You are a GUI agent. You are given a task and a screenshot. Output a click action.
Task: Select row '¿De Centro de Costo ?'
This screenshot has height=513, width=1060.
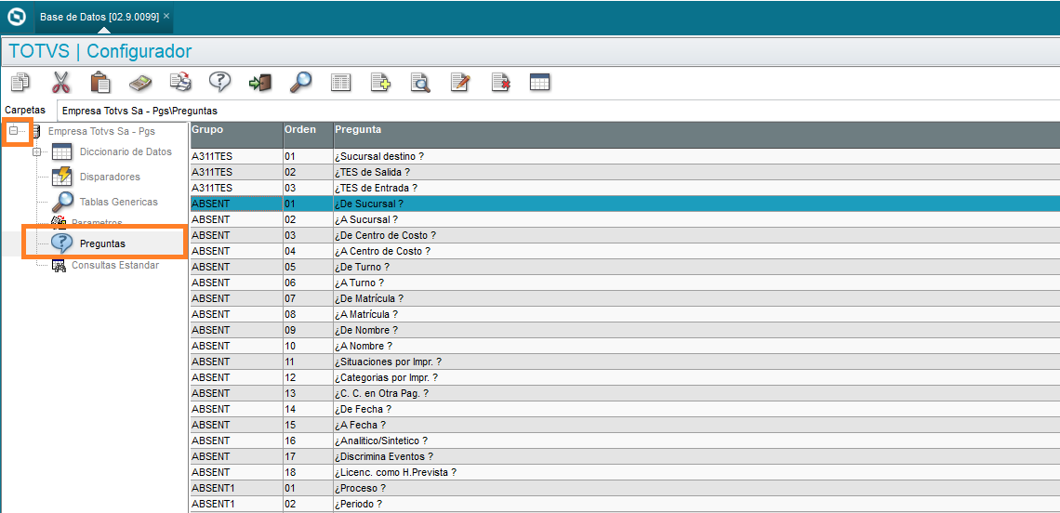pos(625,235)
